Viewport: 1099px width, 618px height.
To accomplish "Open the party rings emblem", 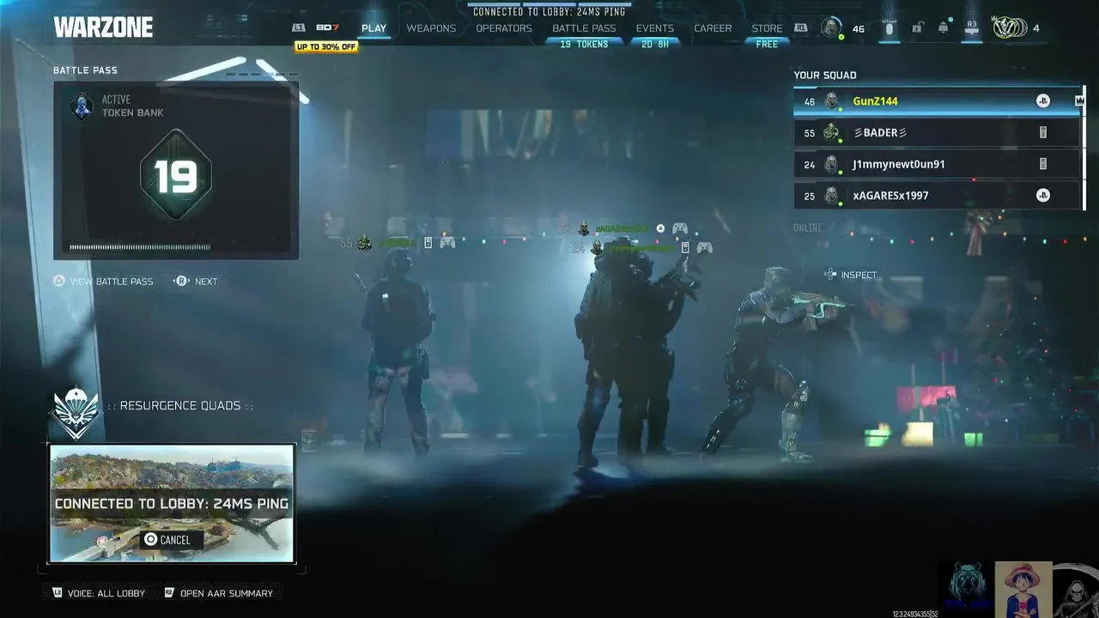I will pos(1009,28).
